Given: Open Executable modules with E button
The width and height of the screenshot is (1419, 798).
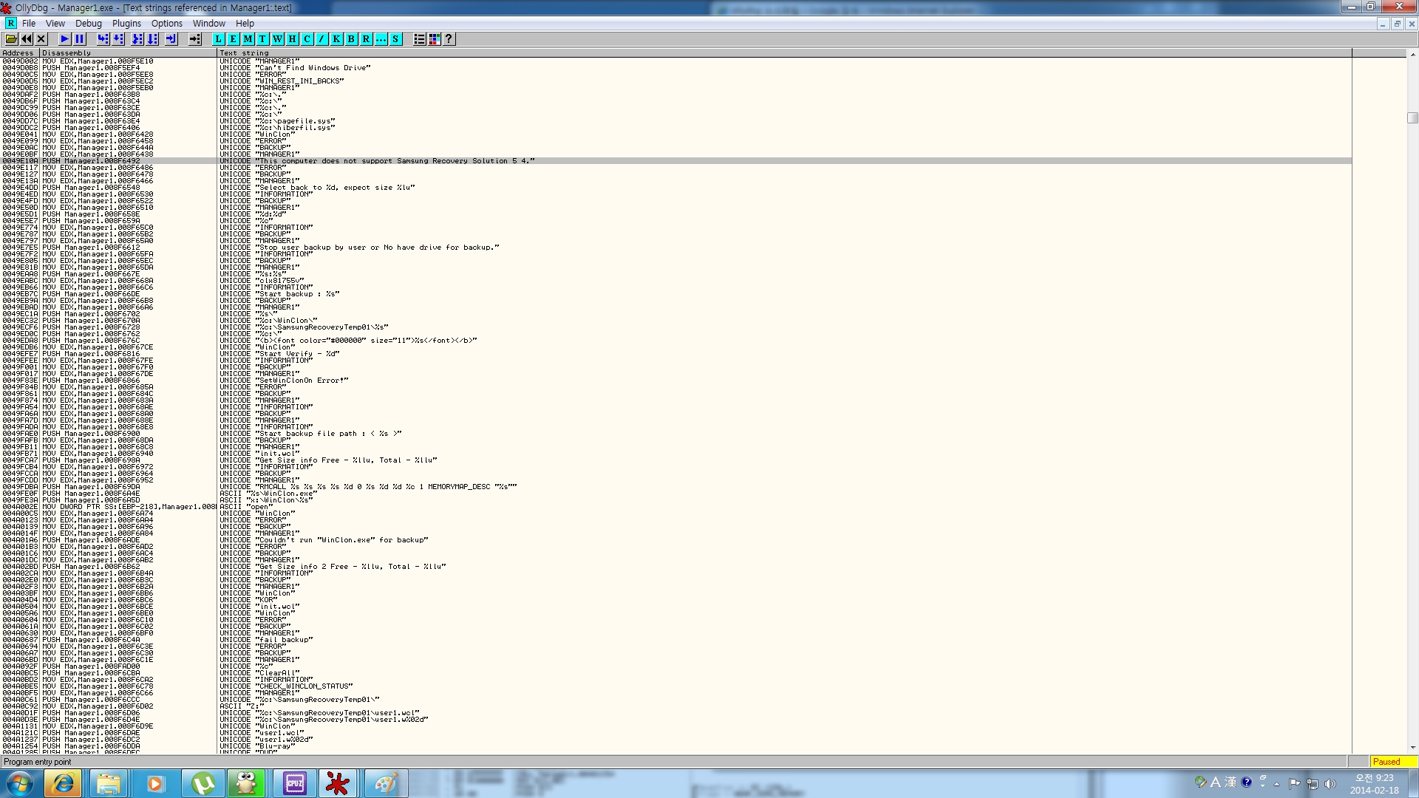Looking at the screenshot, I should [234, 39].
